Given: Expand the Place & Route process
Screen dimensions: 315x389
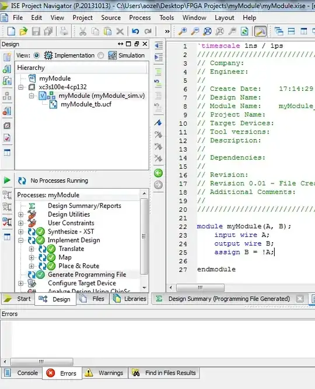Looking at the screenshot, I should click(x=32, y=266).
